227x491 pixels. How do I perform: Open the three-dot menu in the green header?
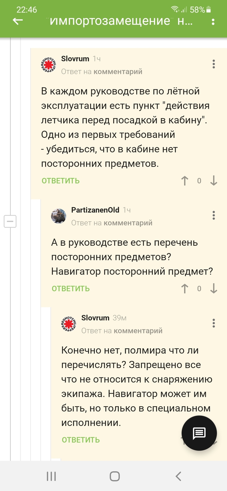(x=213, y=22)
